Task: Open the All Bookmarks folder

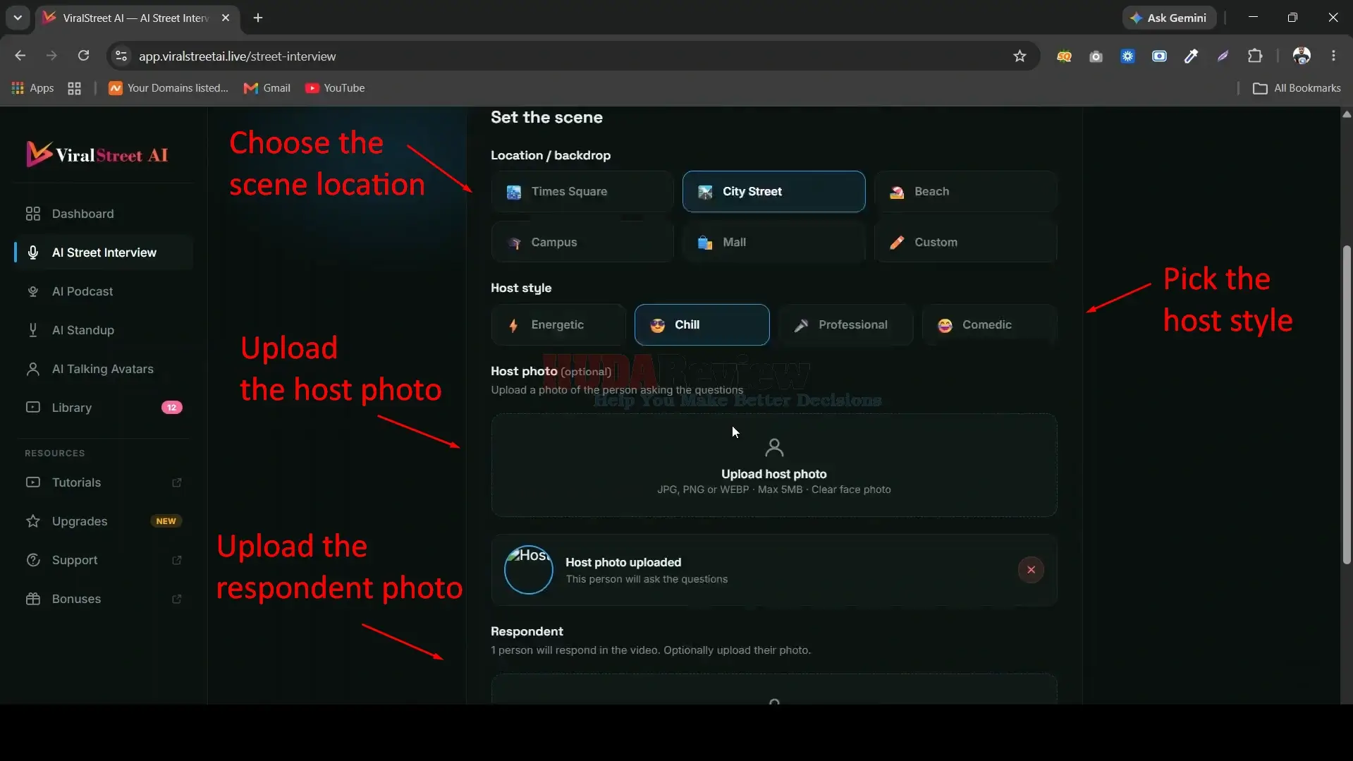Action: 1297,88
